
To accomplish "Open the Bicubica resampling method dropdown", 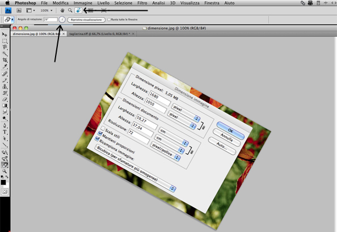I will point(136,168).
